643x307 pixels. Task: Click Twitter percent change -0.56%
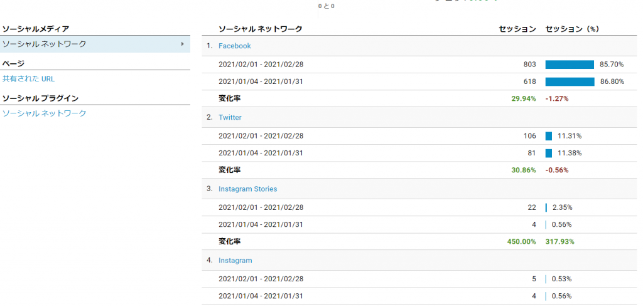[x=557, y=170]
